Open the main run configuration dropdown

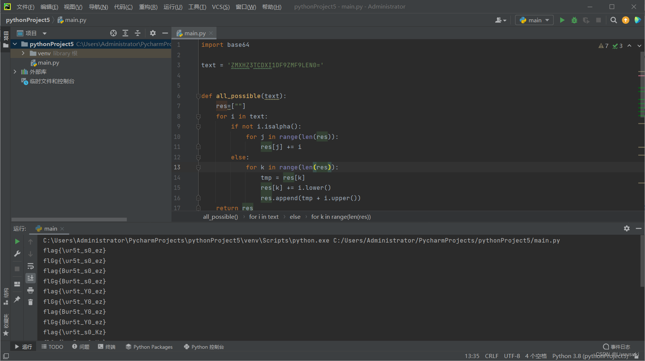pos(534,20)
